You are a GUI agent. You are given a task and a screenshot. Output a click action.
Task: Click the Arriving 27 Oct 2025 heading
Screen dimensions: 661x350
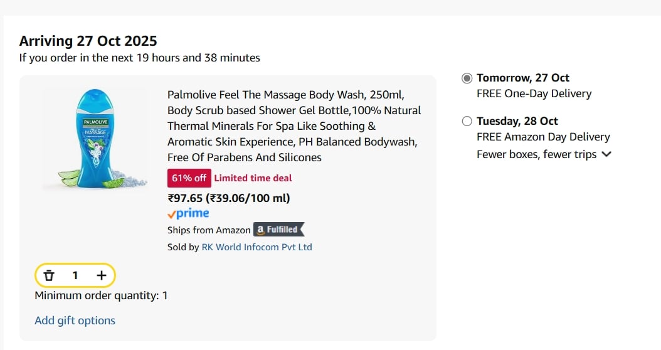click(x=88, y=41)
